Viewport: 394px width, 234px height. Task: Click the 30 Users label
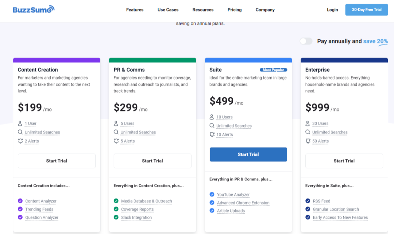click(320, 124)
